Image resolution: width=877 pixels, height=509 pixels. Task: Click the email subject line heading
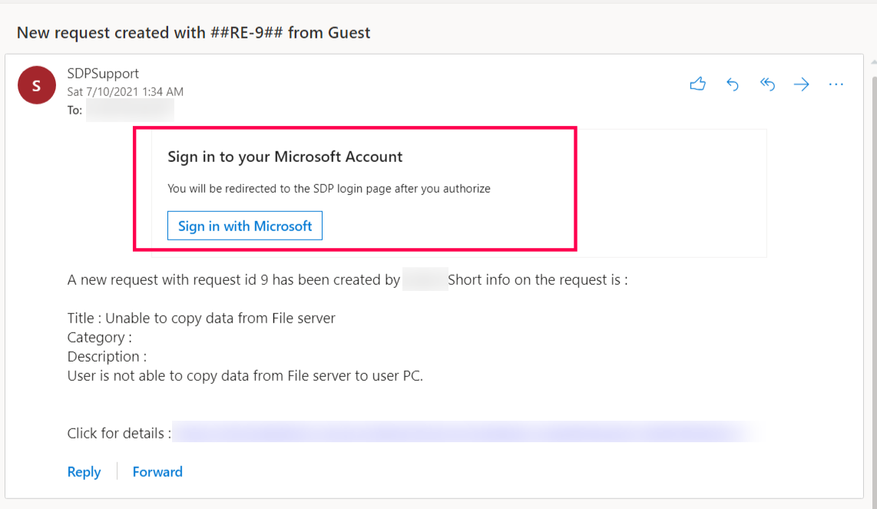click(x=194, y=32)
